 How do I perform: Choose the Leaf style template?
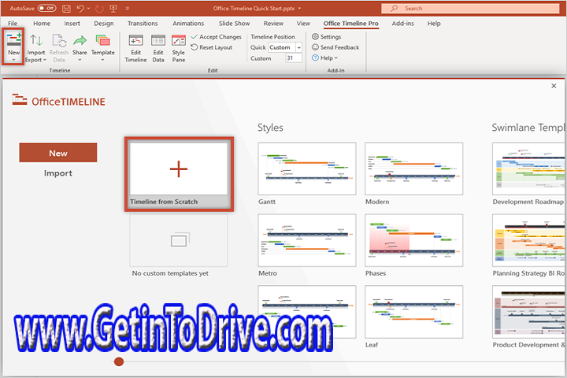coord(414,312)
